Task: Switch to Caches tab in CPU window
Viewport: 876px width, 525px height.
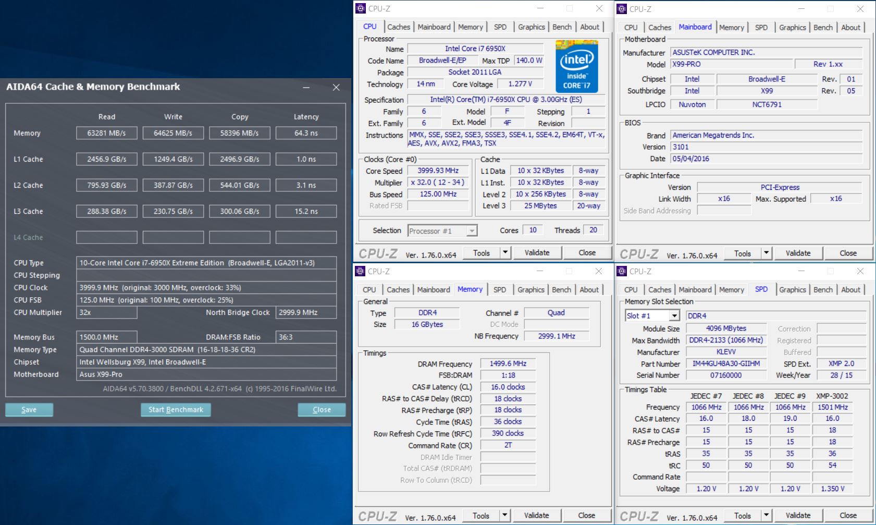Action: pos(399,27)
